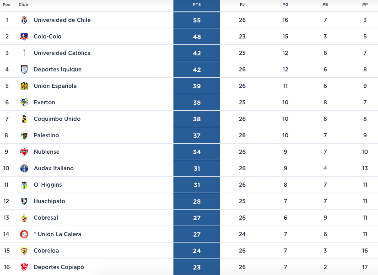Click Cobresal's 27 points cell
The height and width of the screenshot is (275, 378).
(x=197, y=218)
